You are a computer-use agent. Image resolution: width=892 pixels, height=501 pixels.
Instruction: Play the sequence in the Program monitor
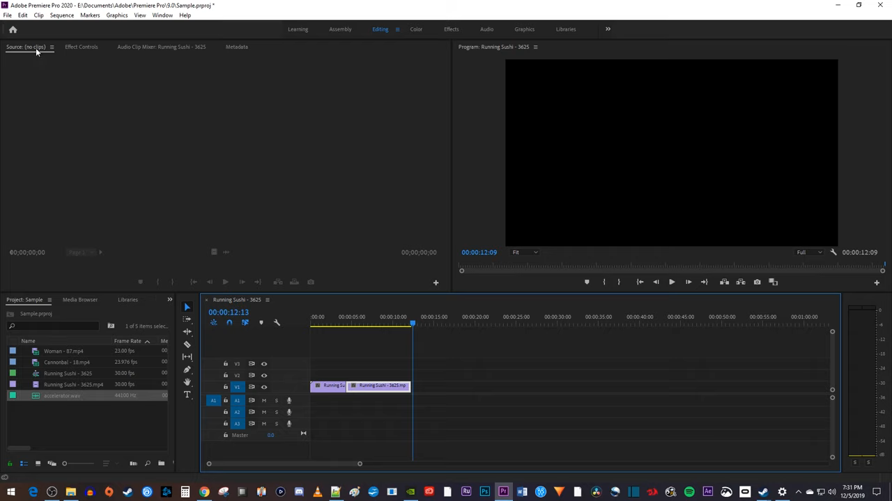click(x=671, y=282)
